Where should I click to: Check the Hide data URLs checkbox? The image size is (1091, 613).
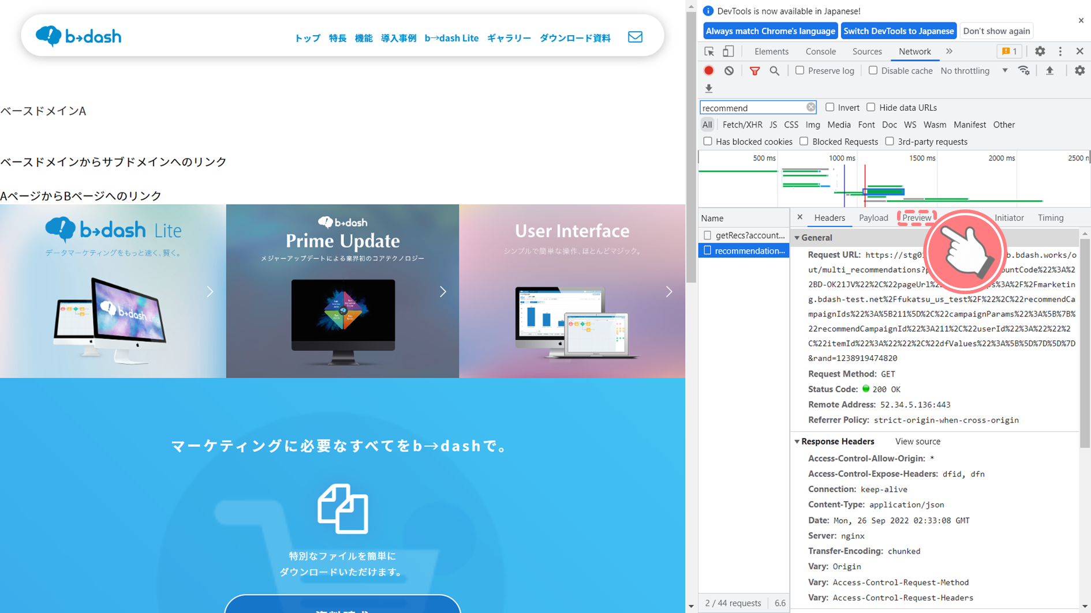(x=870, y=107)
